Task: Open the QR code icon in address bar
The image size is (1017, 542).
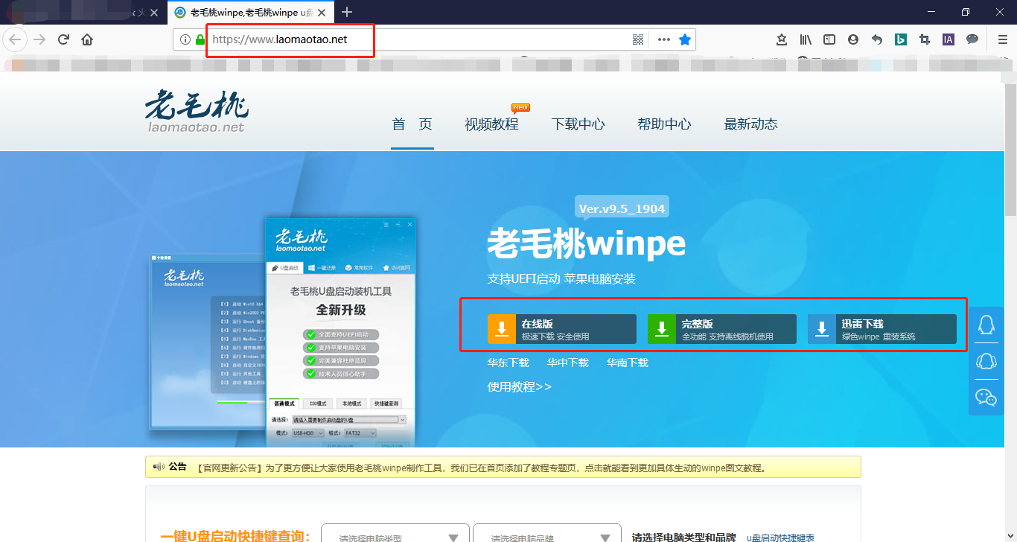Action: point(638,39)
